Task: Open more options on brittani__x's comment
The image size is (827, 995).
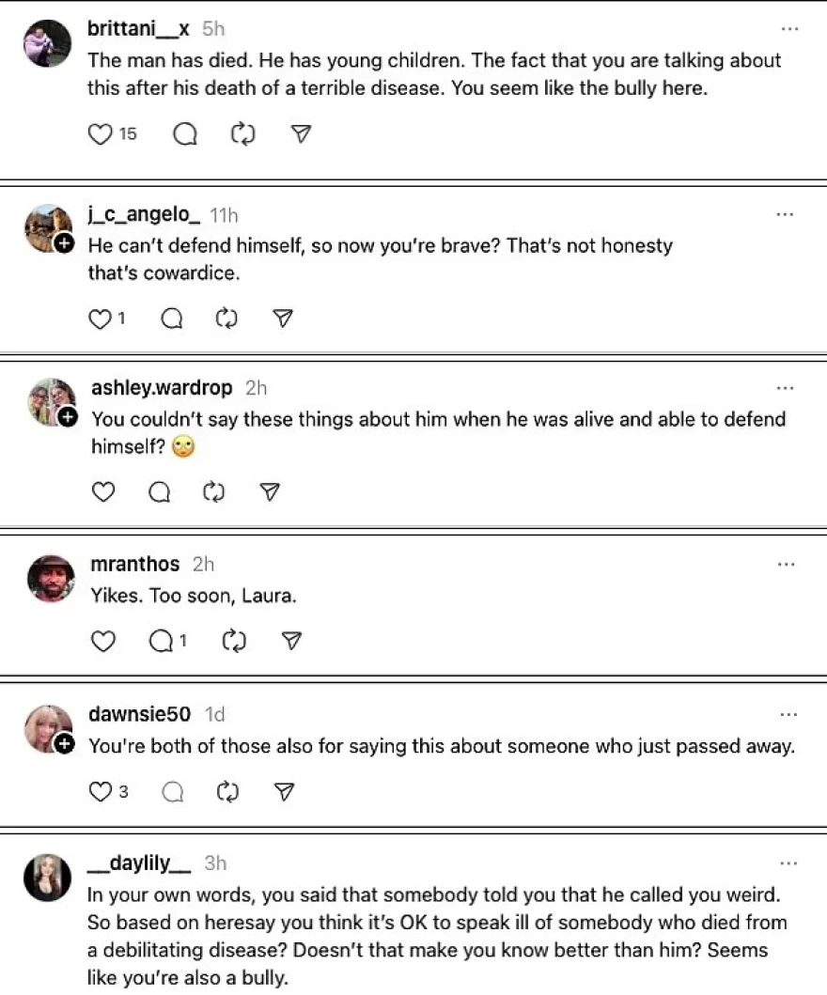Action: click(x=789, y=29)
